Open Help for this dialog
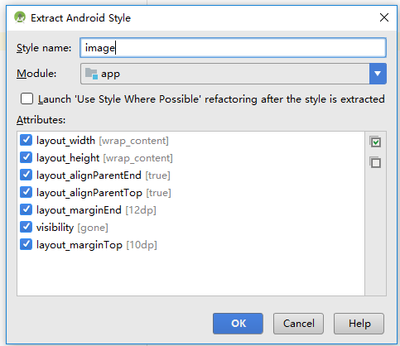The height and width of the screenshot is (346, 400). (359, 324)
